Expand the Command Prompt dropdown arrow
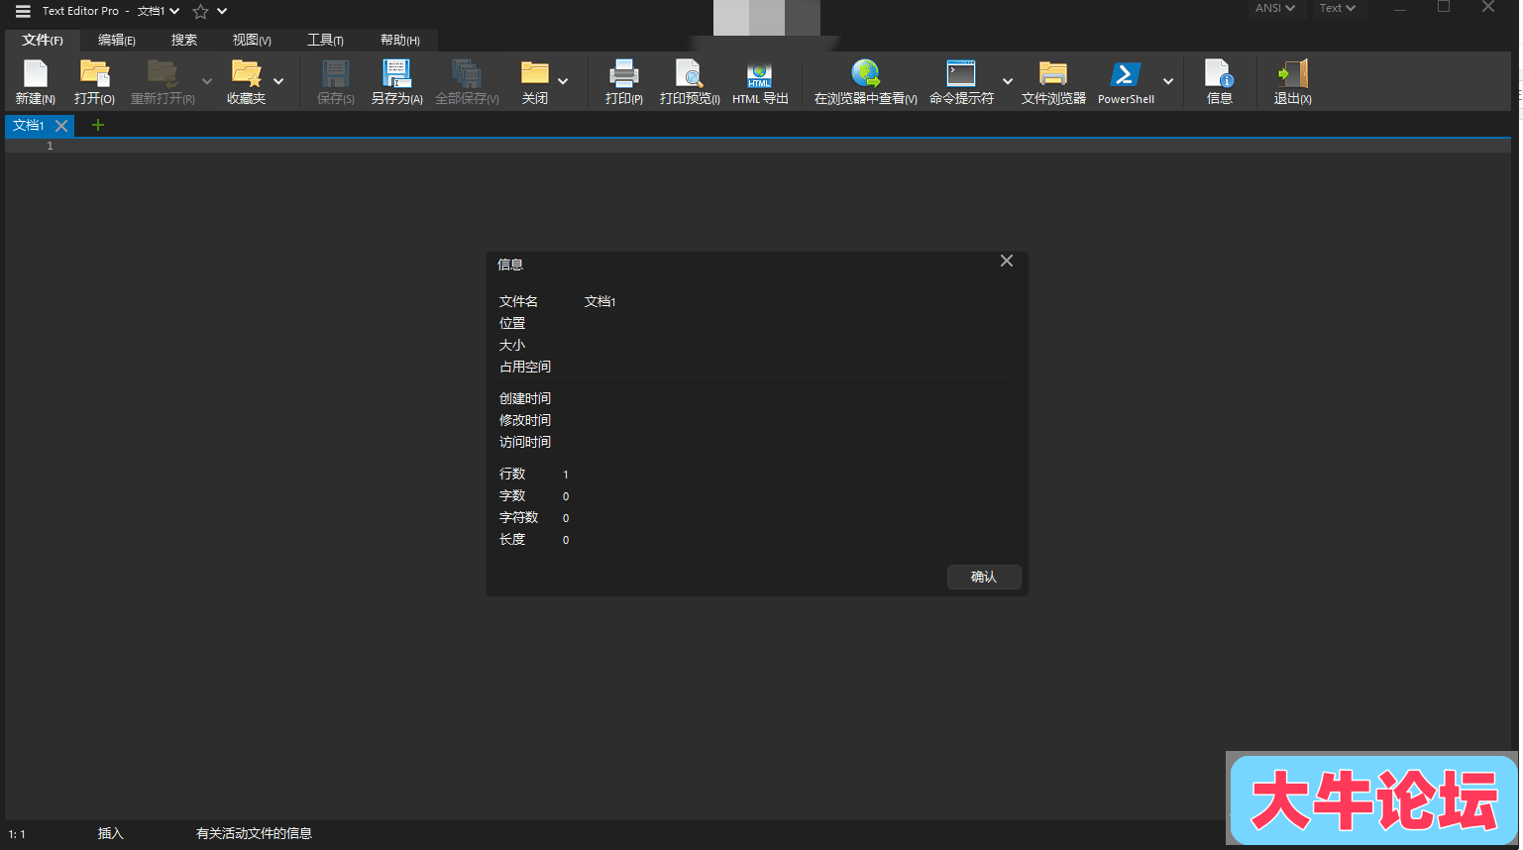Viewport: 1523px width, 850px height. pos(1008,81)
